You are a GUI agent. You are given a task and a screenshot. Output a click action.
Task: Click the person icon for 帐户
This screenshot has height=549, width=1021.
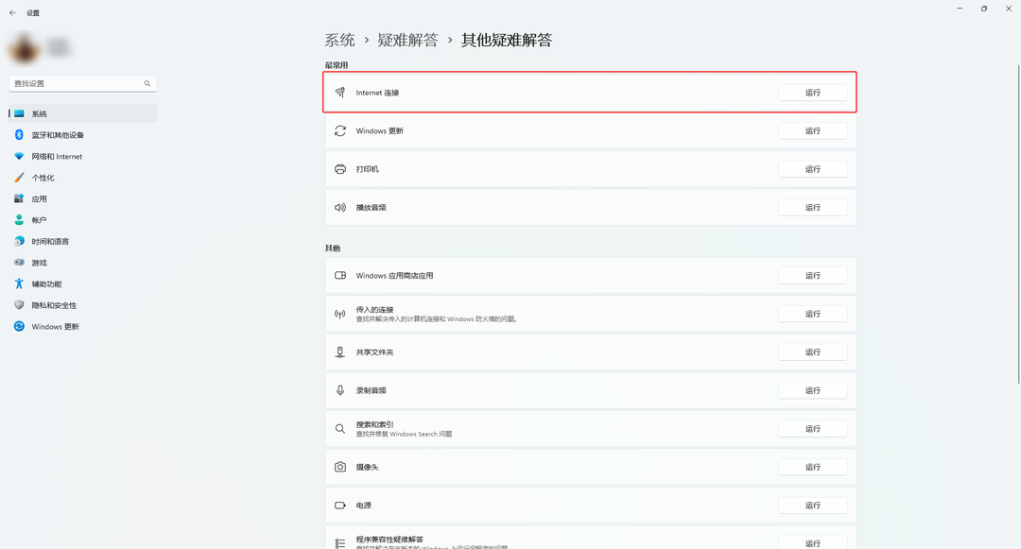point(19,220)
